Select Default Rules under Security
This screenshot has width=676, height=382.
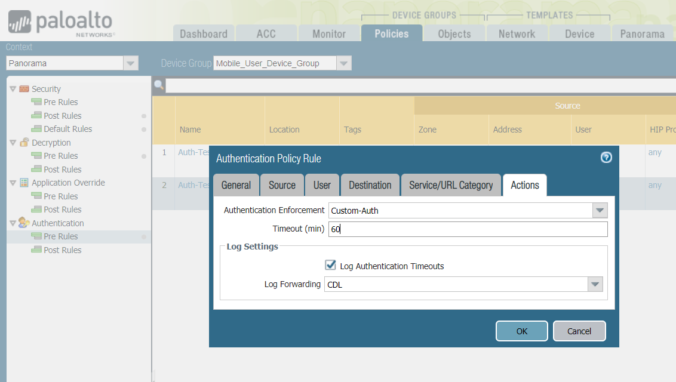pyautogui.click(x=67, y=129)
